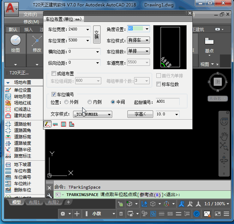This screenshot has height=224, width=234.
Task: Uncheck the 车位编号 checkbox in dialog
Action: [x=54, y=94]
